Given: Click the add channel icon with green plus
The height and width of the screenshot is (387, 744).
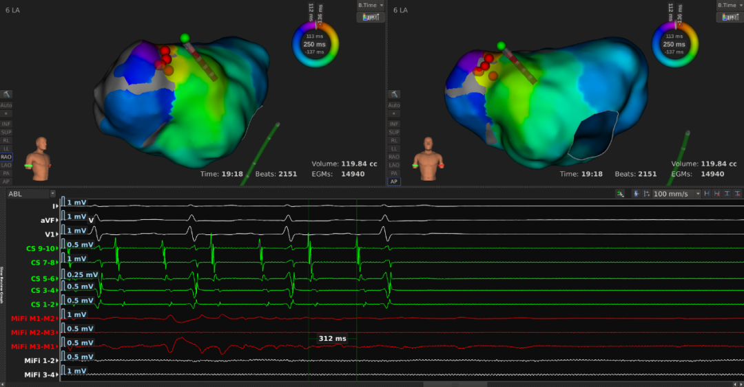Looking at the screenshot, I should pyautogui.click(x=620, y=194).
